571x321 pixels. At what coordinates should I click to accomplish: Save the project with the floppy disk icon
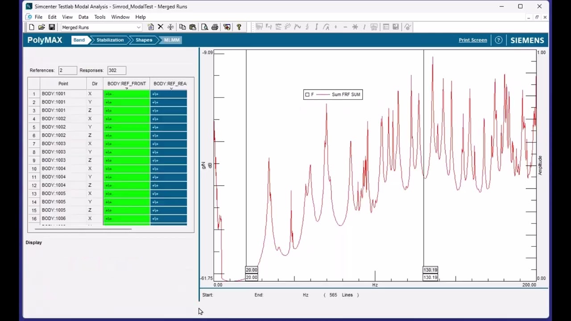52,27
